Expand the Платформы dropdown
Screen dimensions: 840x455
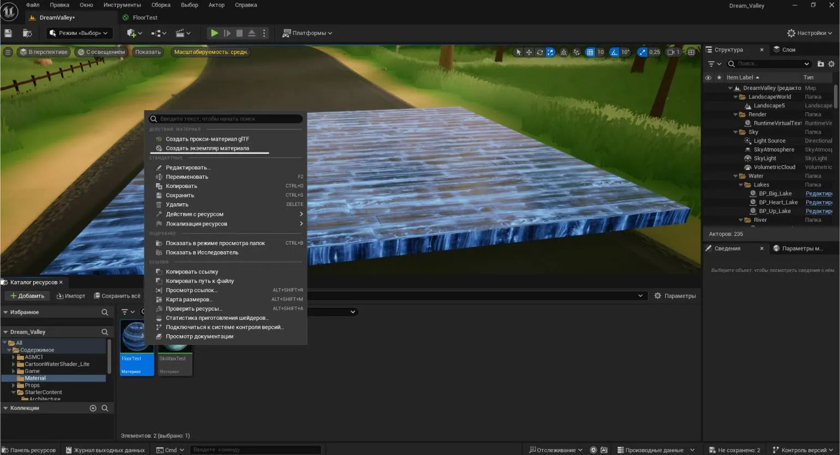click(x=307, y=33)
